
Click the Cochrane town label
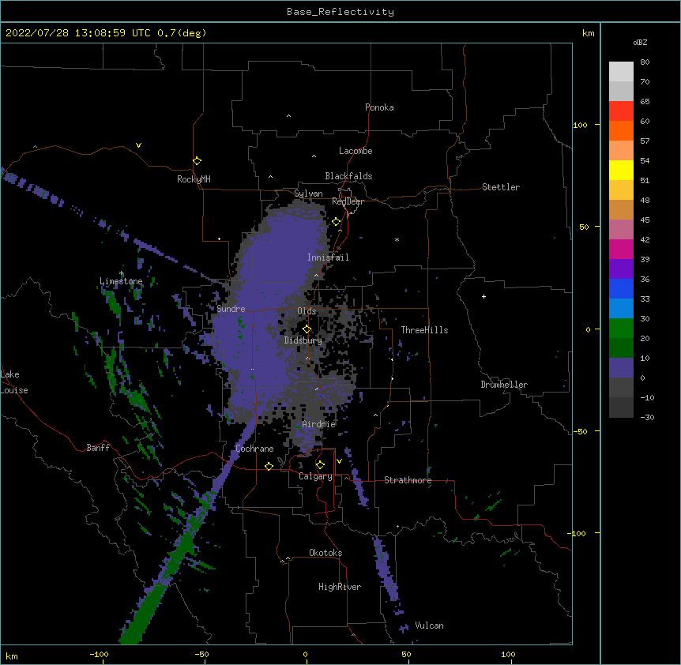[254, 449]
